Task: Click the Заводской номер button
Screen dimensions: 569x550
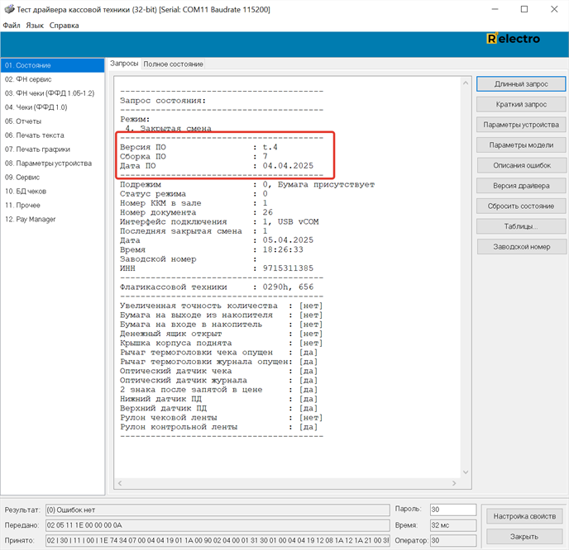Action: click(x=522, y=246)
